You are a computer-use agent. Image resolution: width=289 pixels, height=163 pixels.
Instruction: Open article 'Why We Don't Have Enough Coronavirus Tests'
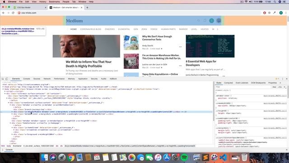coord(157,38)
